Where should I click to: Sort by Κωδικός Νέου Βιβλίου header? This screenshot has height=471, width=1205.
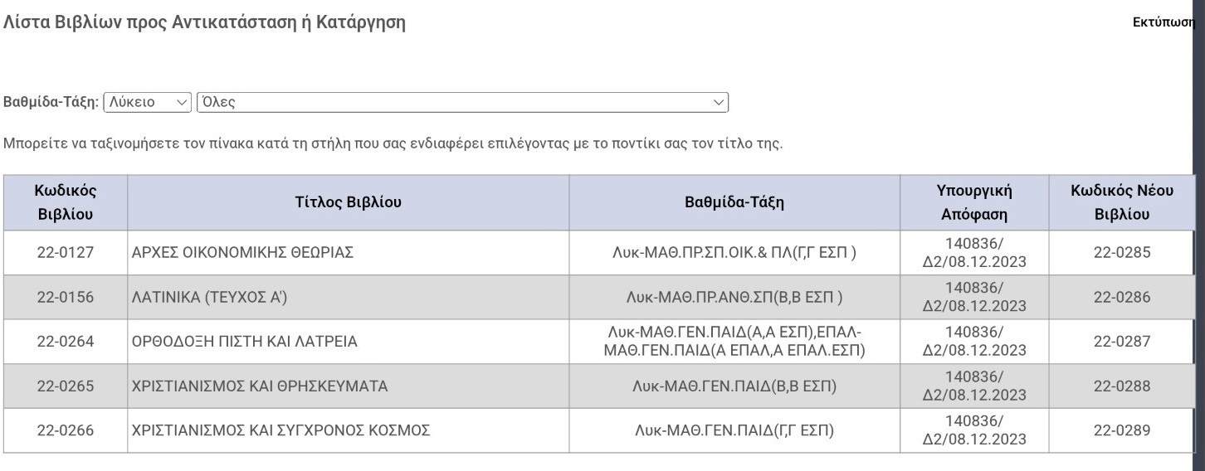point(1122,202)
